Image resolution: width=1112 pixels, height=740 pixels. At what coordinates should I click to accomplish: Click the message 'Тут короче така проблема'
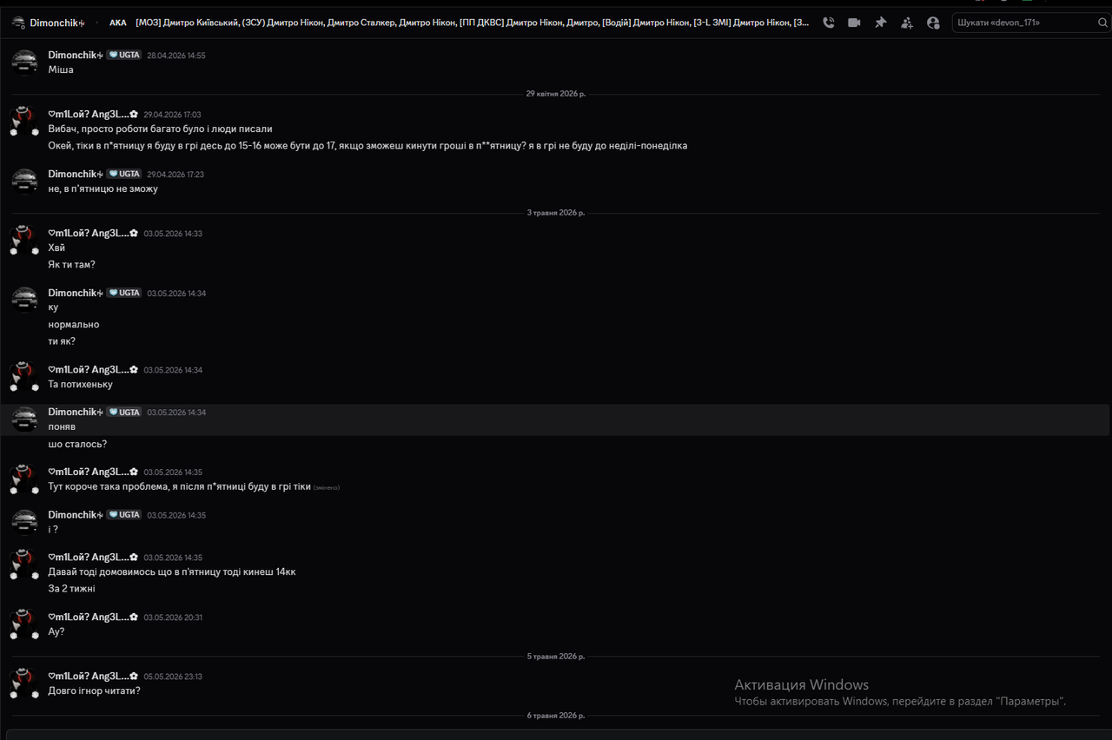tap(180, 486)
